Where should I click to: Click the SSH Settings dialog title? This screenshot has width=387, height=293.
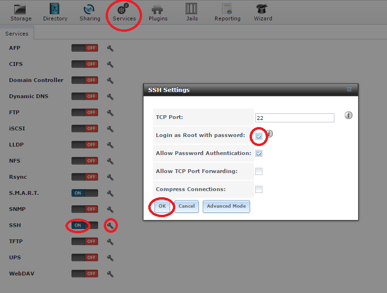point(169,90)
